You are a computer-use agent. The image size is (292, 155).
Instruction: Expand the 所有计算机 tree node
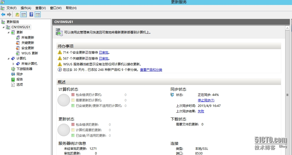point(13,64)
